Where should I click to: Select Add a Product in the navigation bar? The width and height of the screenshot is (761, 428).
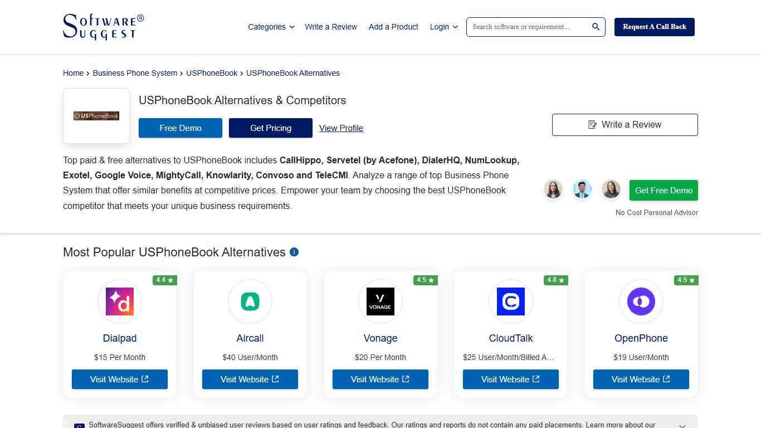[393, 27]
